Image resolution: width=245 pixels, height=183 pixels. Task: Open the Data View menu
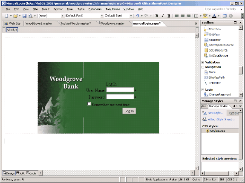(95, 9)
